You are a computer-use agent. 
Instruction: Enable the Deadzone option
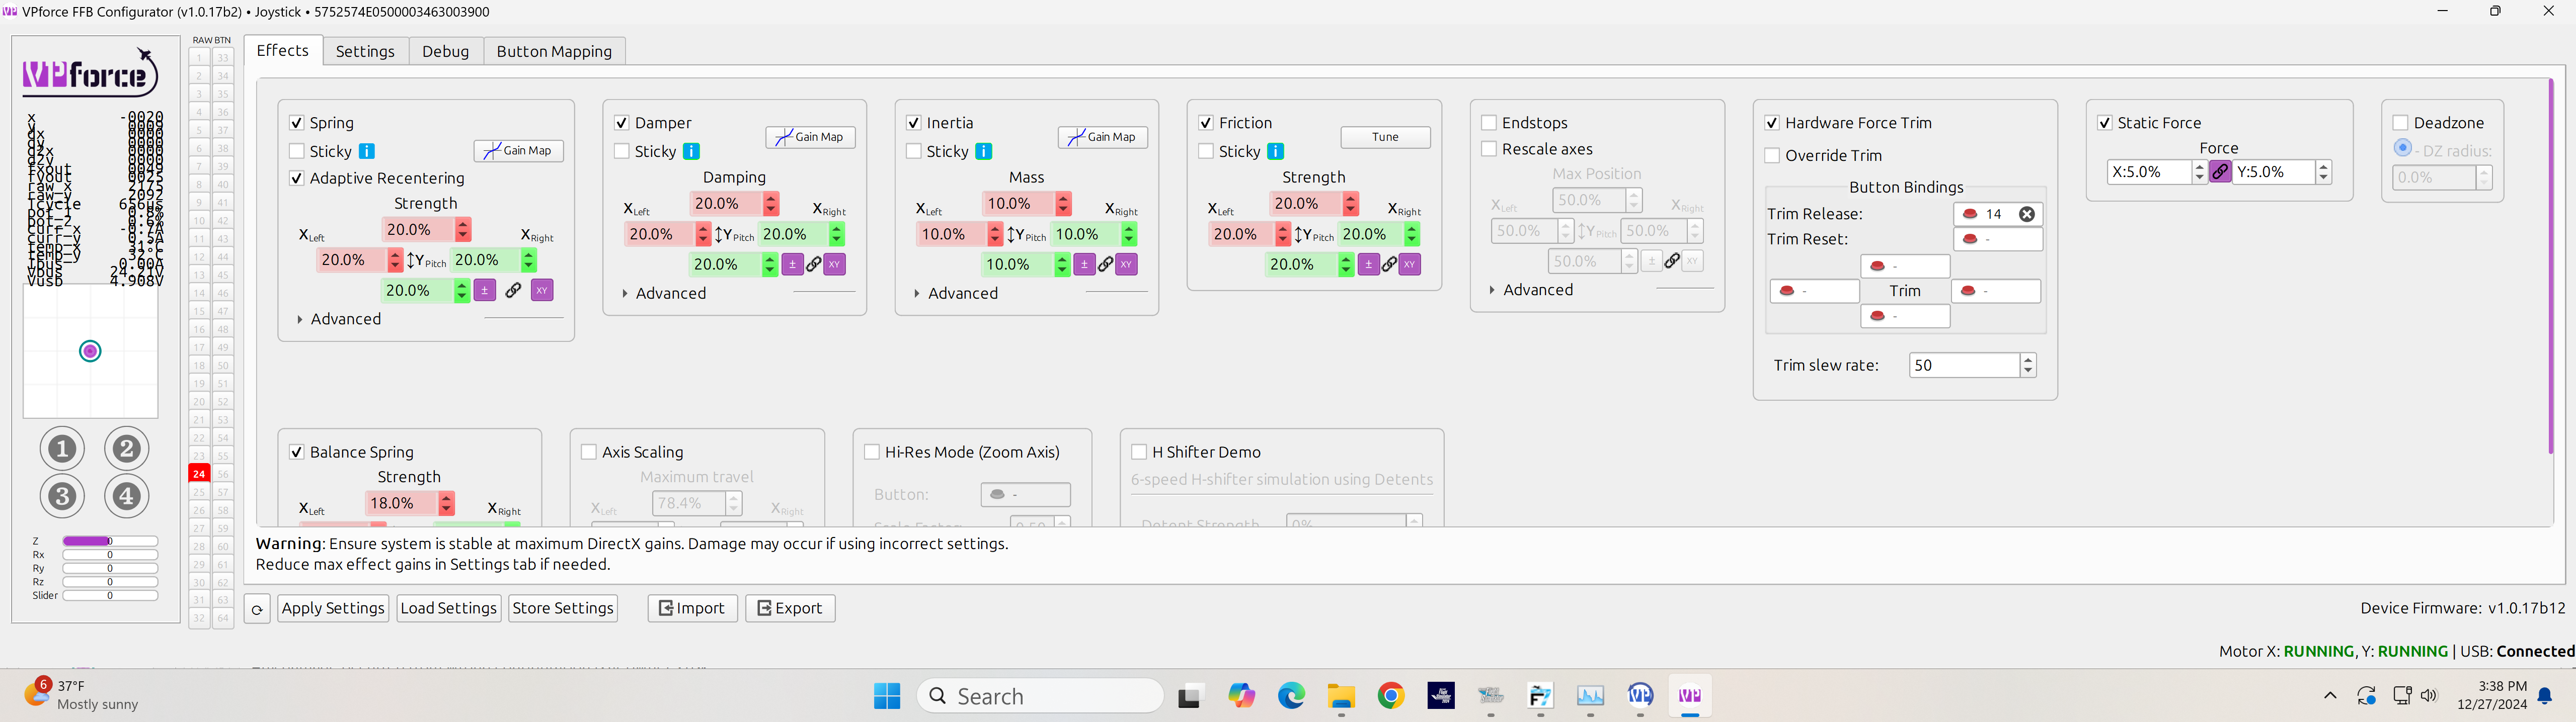pos(2402,122)
